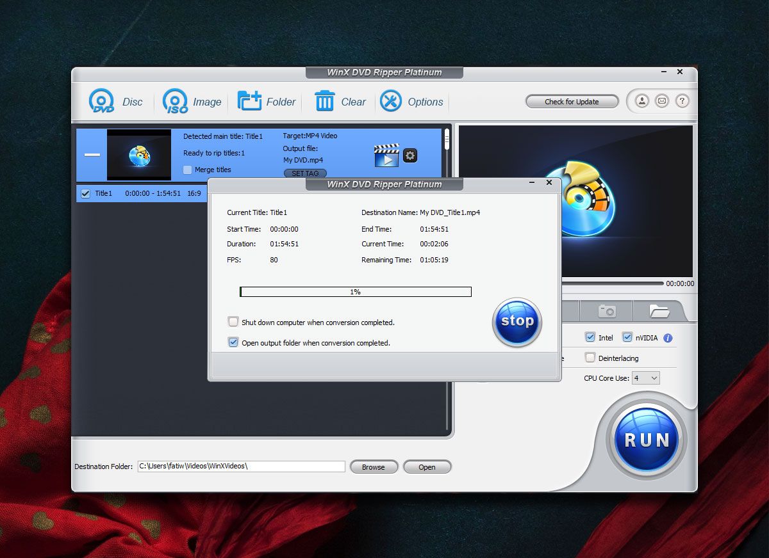Click the nVIDIA info icon
This screenshot has height=558, width=769.
click(668, 338)
